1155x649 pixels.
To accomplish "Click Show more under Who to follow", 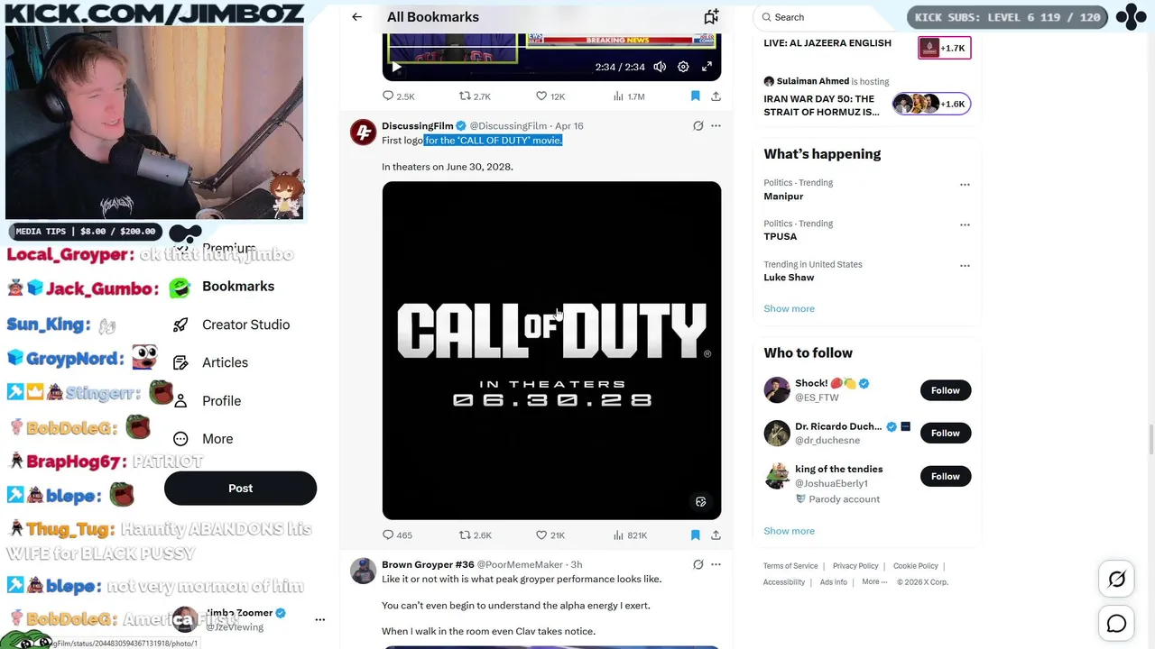I will (789, 531).
